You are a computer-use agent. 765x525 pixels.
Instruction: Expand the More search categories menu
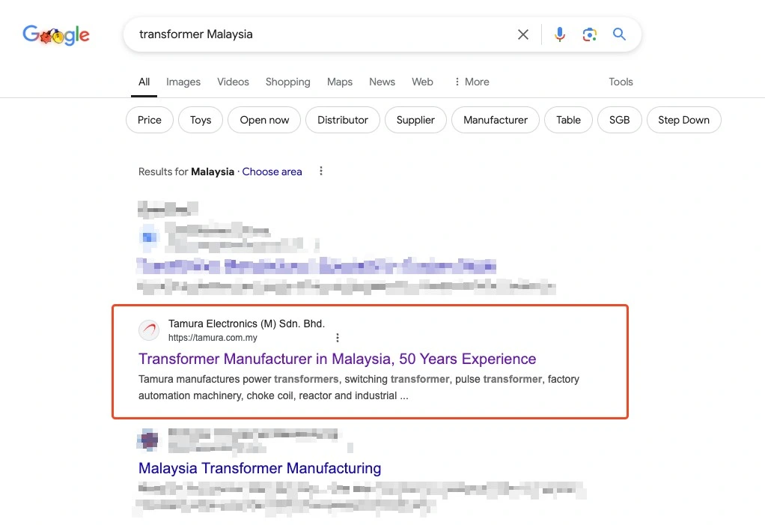(472, 82)
